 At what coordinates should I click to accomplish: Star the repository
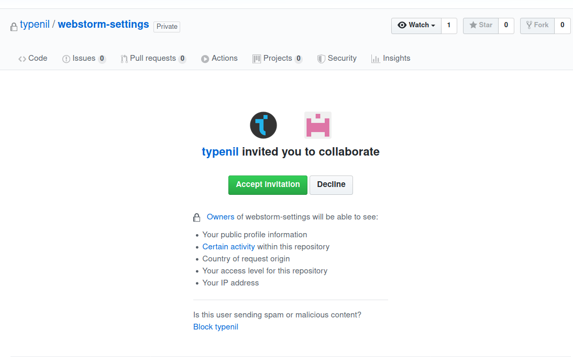pos(480,26)
